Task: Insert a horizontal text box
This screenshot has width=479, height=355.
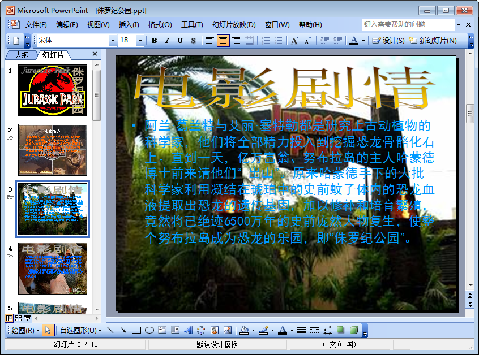Action: (162, 330)
